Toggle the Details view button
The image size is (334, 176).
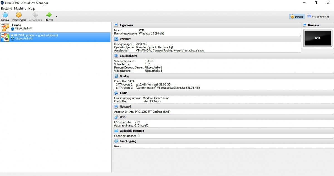[x=297, y=17]
